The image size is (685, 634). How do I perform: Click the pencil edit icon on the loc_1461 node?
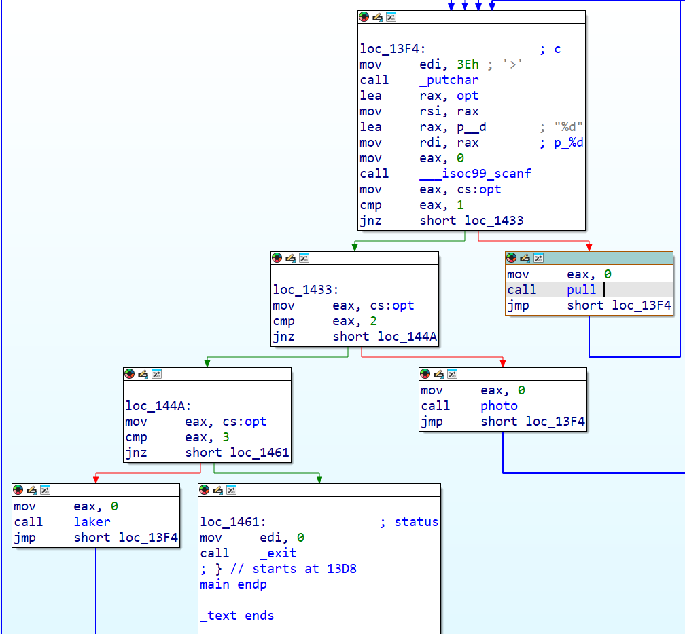(217, 490)
